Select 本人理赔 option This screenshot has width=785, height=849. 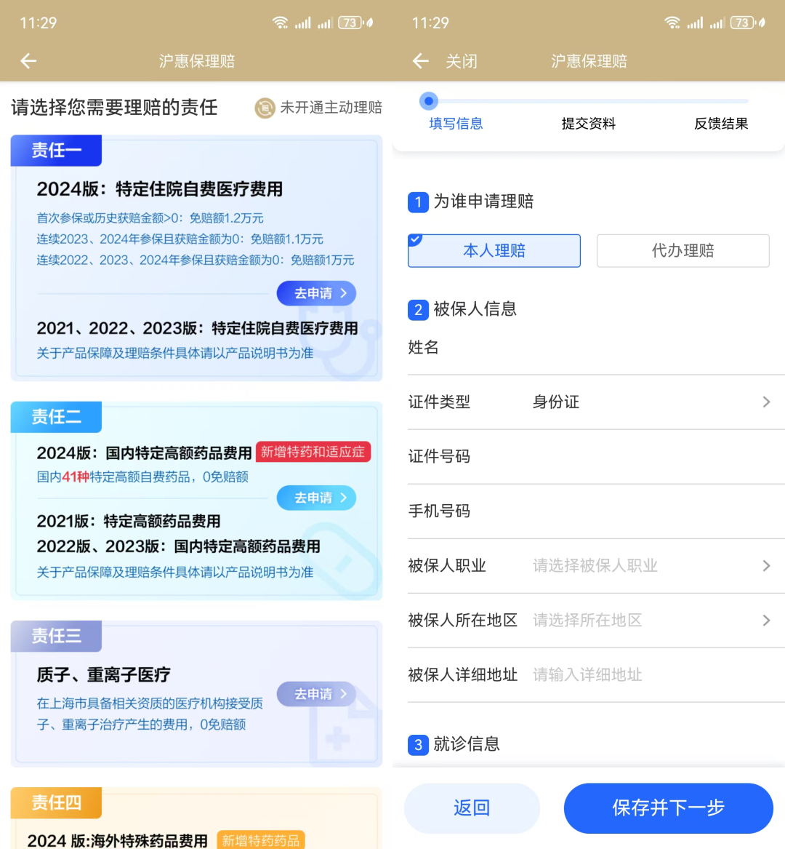(x=494, y=251)
